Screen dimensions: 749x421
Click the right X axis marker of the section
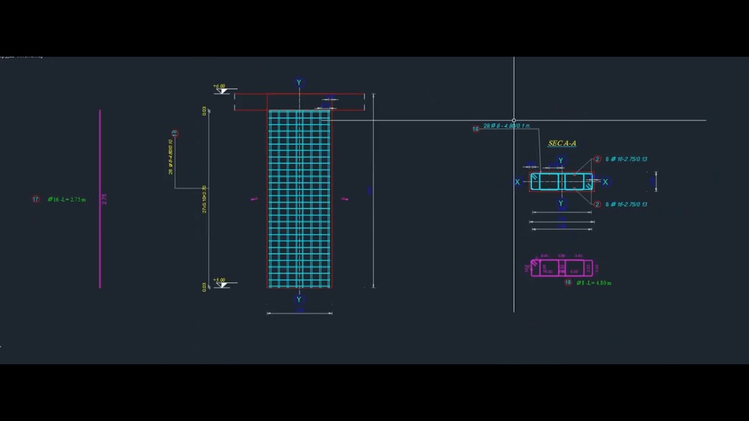click(605, 182)
